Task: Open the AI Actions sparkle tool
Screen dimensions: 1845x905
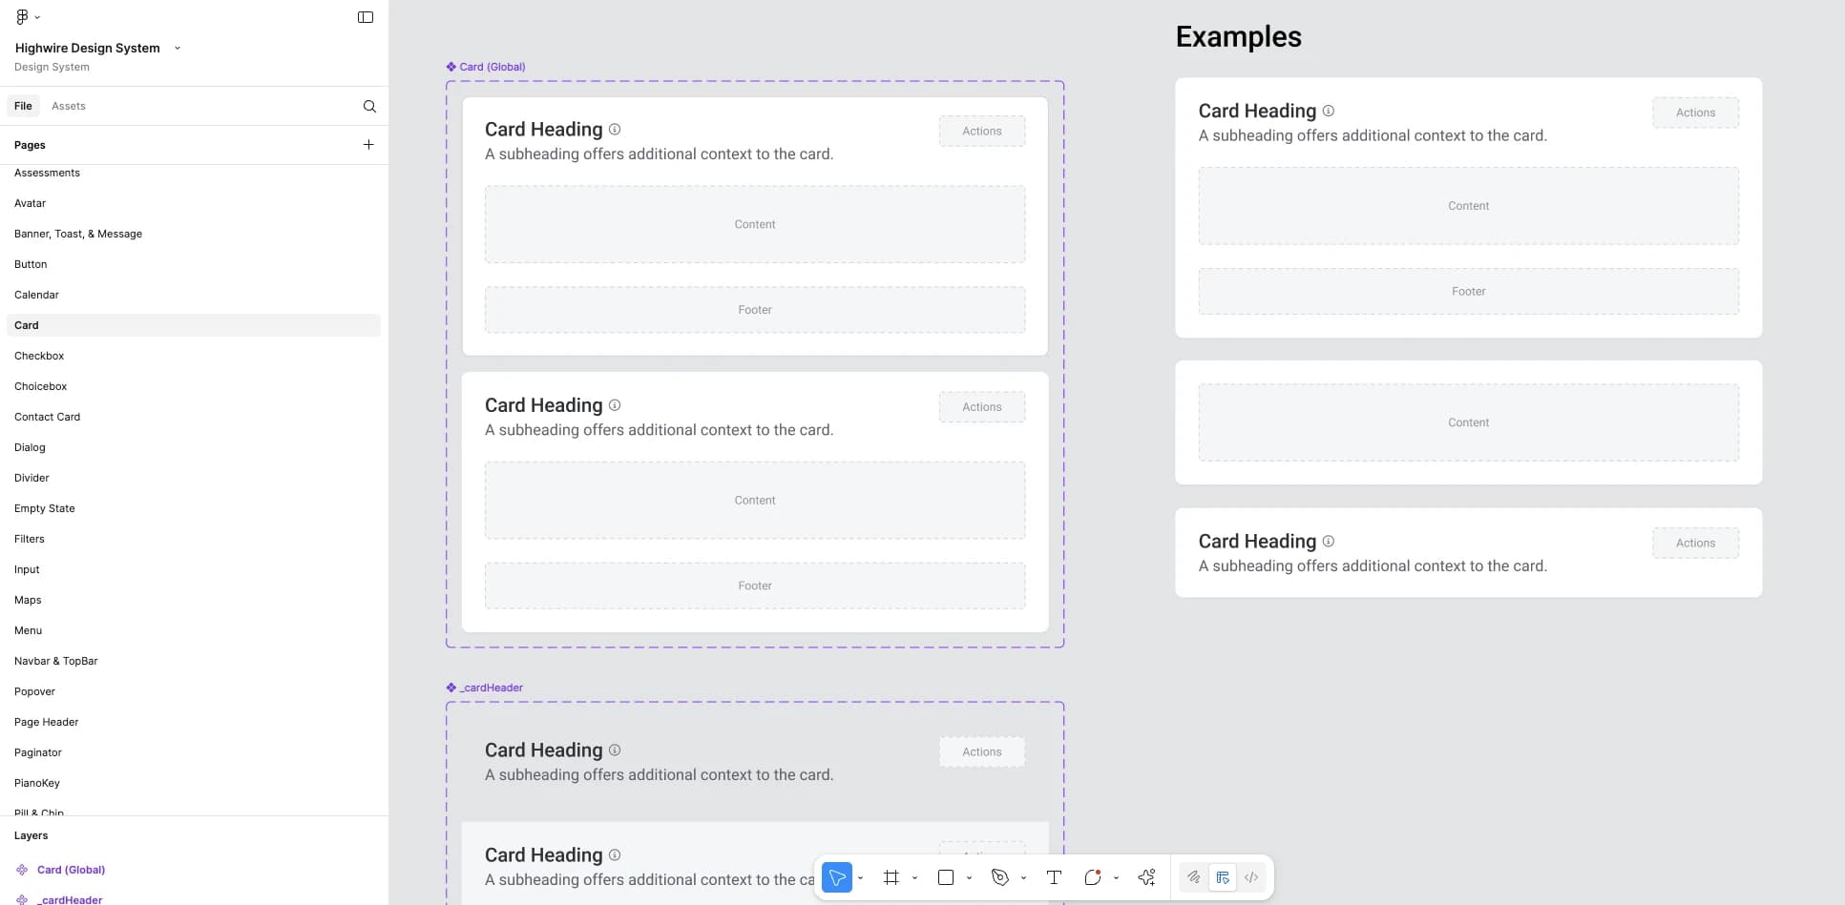Action: [1147, 877]
